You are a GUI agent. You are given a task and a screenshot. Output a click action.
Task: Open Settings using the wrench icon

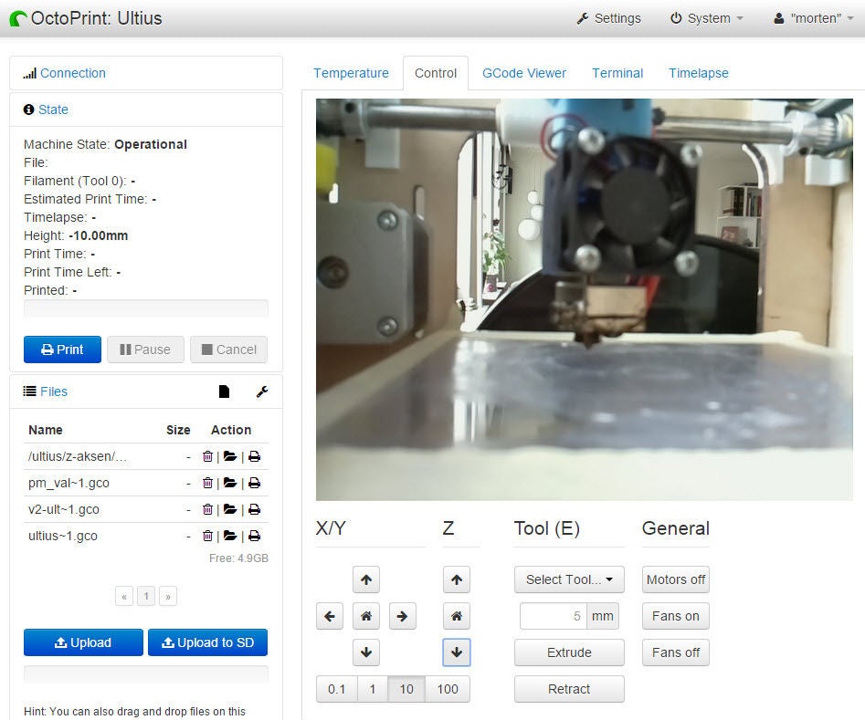(x=608, y=17)
